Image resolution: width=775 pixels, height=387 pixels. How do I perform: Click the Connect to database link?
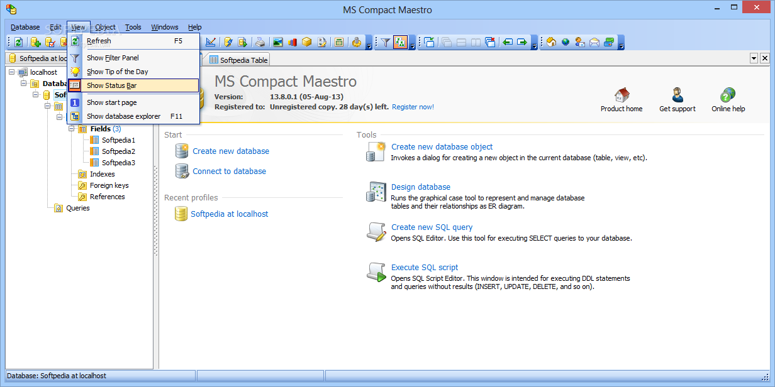tap(229, 172)
